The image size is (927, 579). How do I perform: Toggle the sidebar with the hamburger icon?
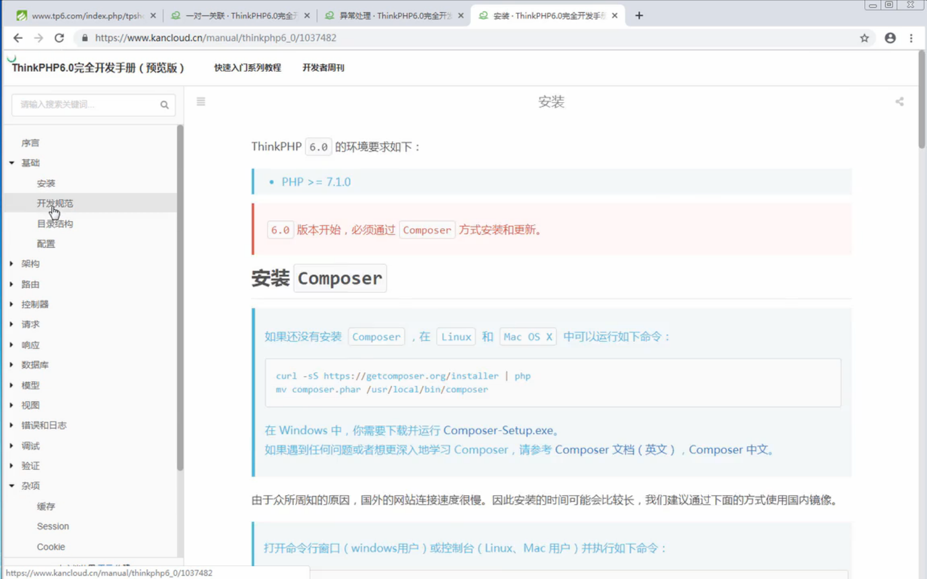201,101
